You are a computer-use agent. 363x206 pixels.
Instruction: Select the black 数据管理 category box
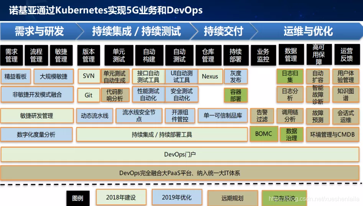291,54
